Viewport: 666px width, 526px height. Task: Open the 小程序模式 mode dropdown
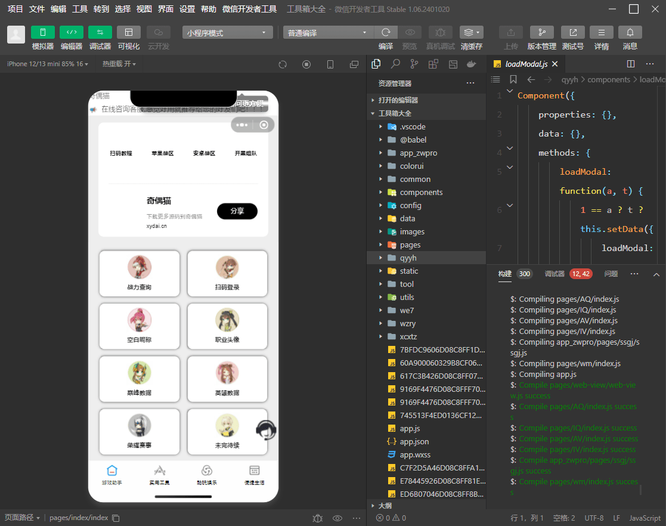click(x=227, y=33)
